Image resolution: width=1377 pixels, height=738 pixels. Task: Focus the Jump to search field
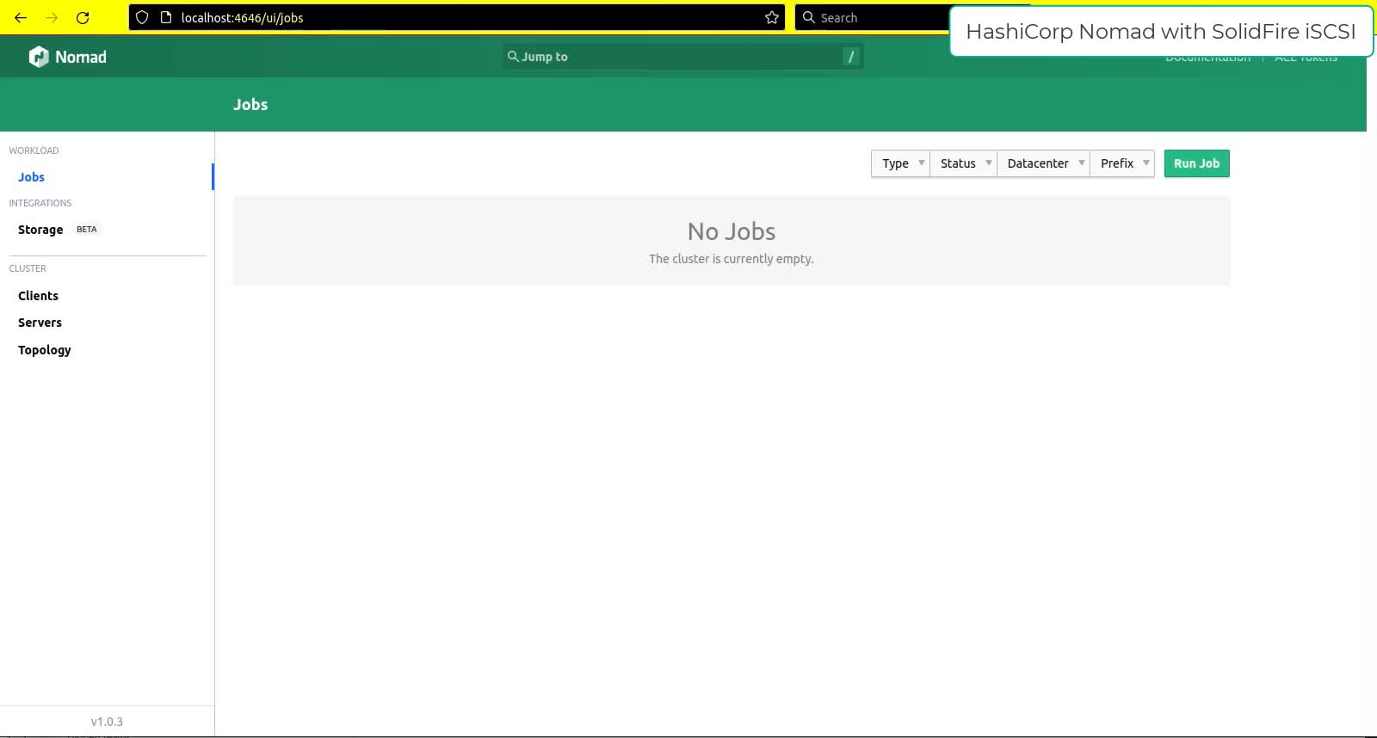click(x=683, y=57)
